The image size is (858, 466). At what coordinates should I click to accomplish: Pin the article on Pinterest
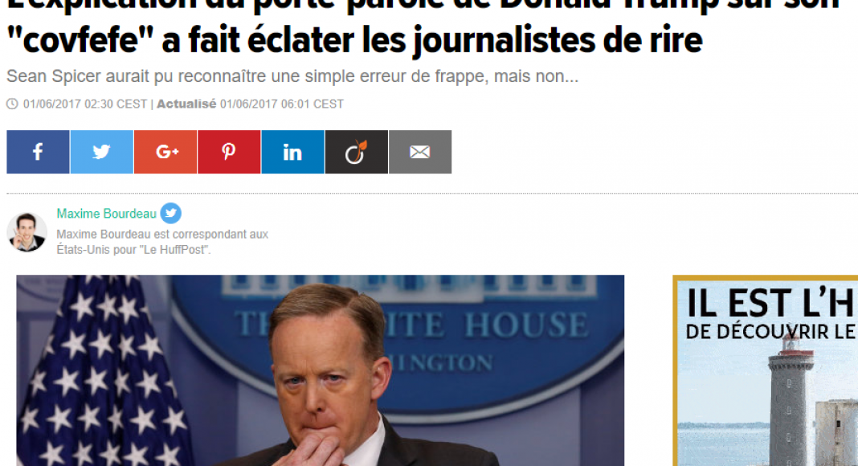tap(229, 152)
